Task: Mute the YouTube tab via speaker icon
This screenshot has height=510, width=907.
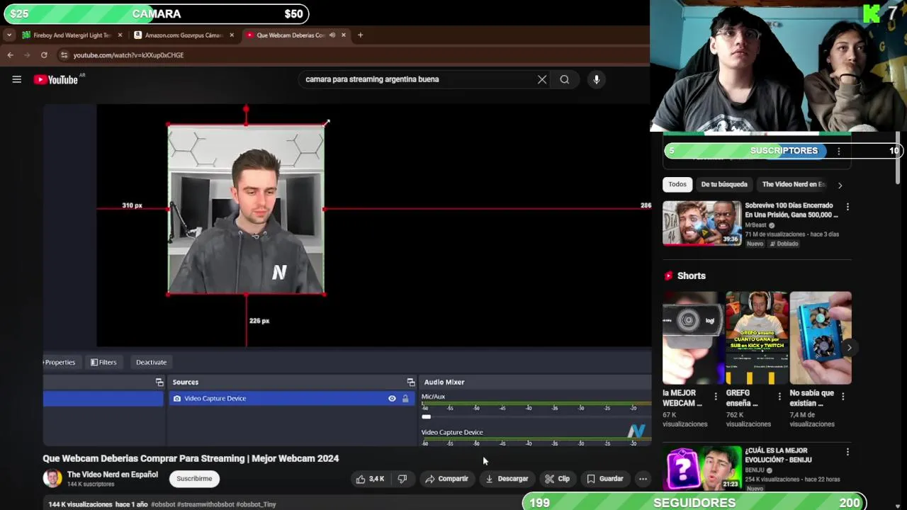Action: (x=332, y=35)
